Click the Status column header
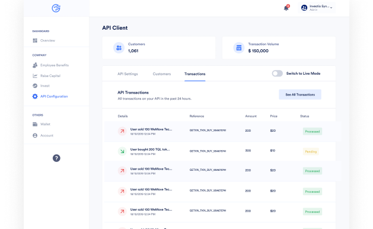The width and height of the screenshot is (373, 229). click(304, 116)
